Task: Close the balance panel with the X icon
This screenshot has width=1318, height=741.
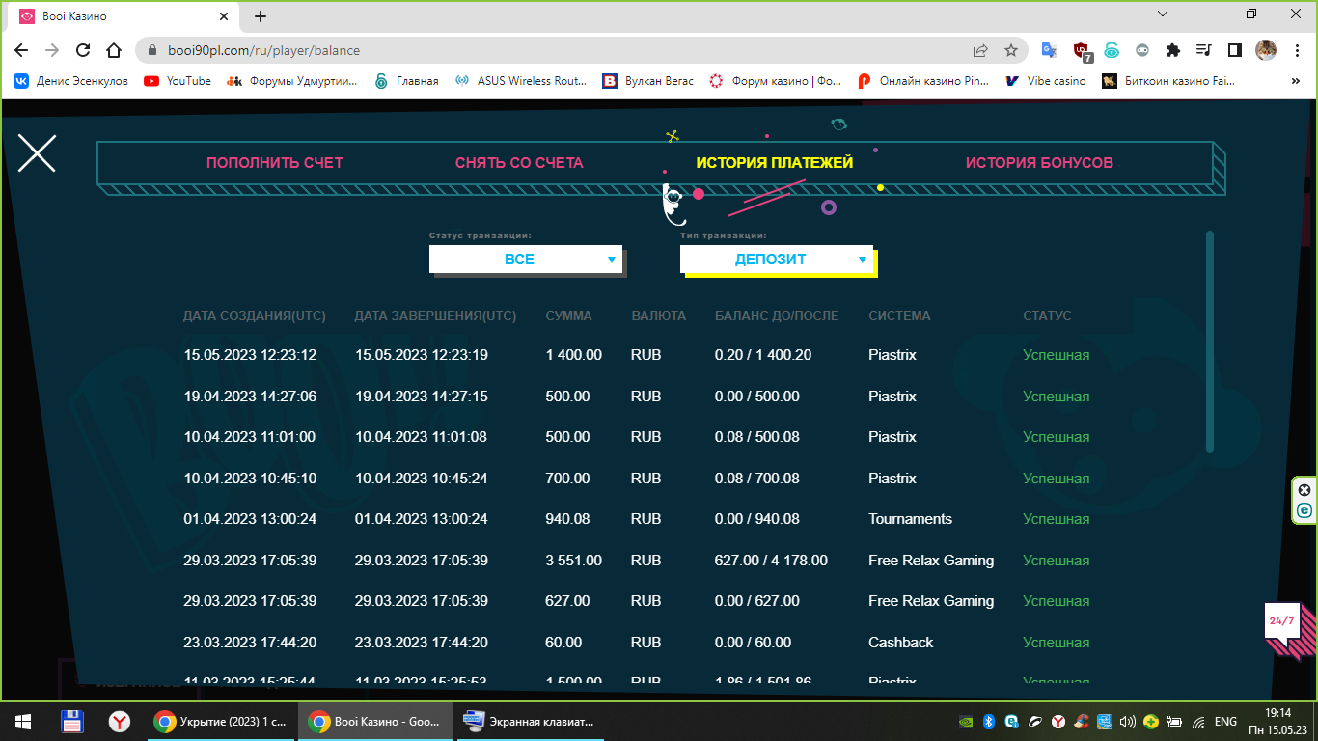Action: click(37, 154)
